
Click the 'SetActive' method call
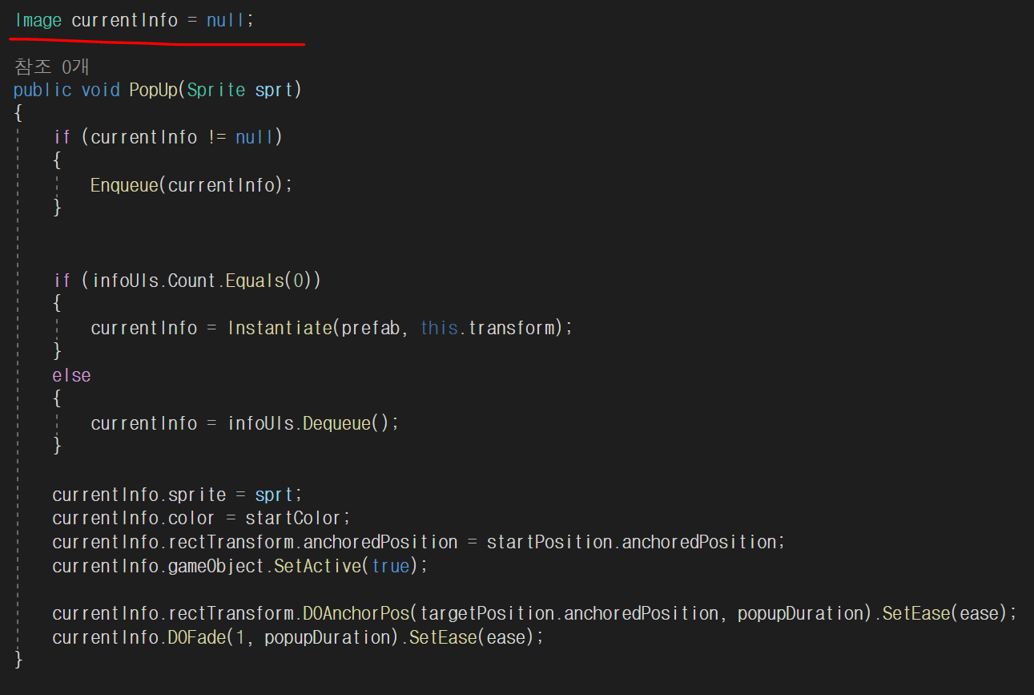click(319, 566)
